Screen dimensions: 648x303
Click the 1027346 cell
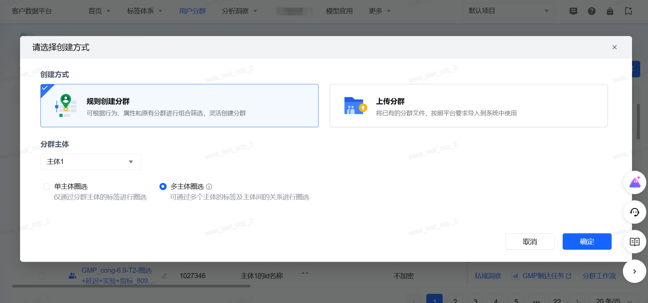tap(192, 276)
